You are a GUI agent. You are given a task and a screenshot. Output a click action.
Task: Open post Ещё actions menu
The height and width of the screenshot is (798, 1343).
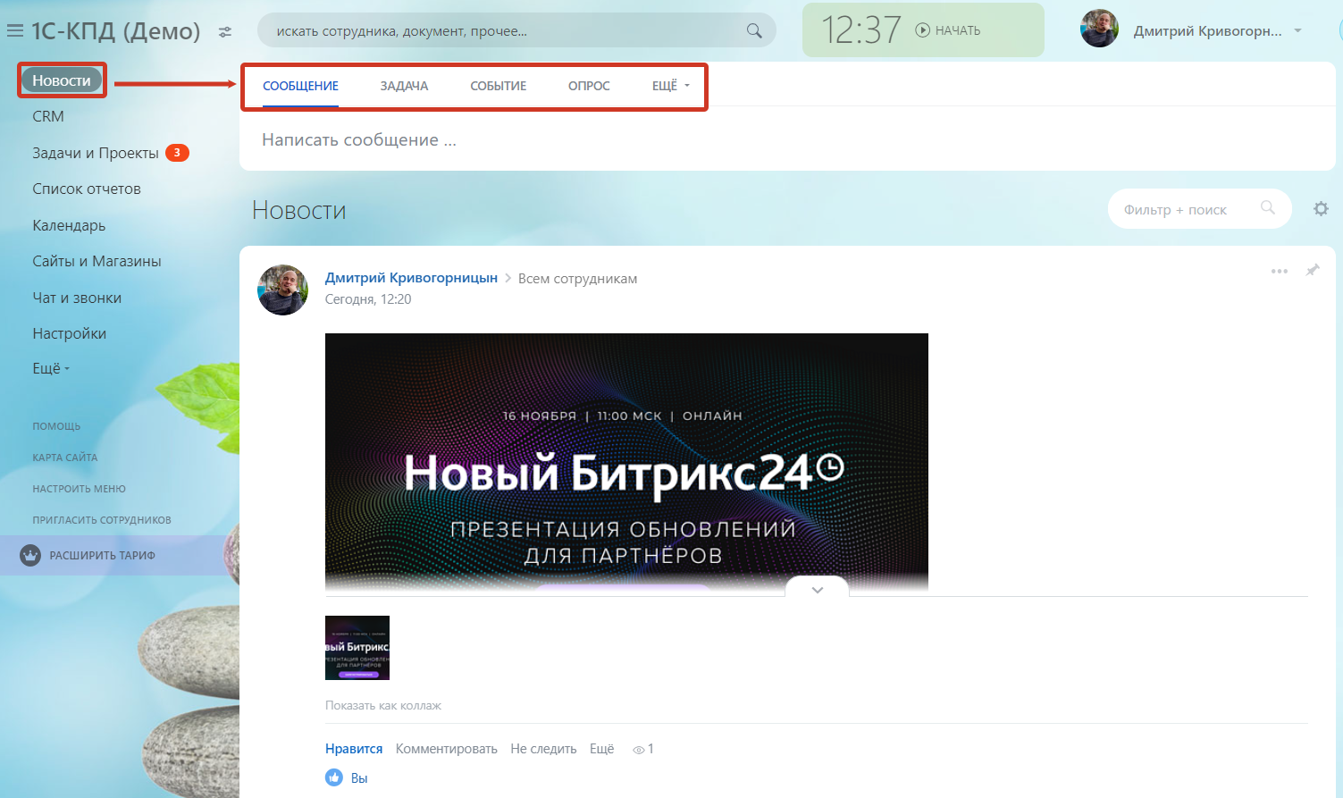601,749
